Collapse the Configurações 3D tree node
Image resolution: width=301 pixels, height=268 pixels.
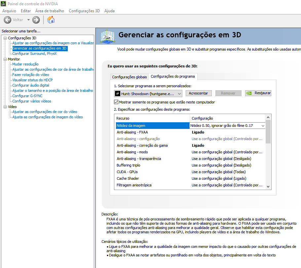(x=5, y=38)
